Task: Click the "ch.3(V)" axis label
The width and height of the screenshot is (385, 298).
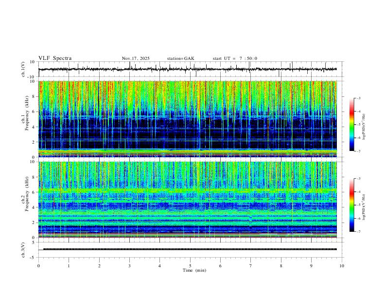Action: tap(23, 250)
